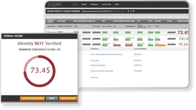Click the red NO MATCH street name badge
This screenshot has width=196, height=110.
pyautogui.click(x=129, y=45)
